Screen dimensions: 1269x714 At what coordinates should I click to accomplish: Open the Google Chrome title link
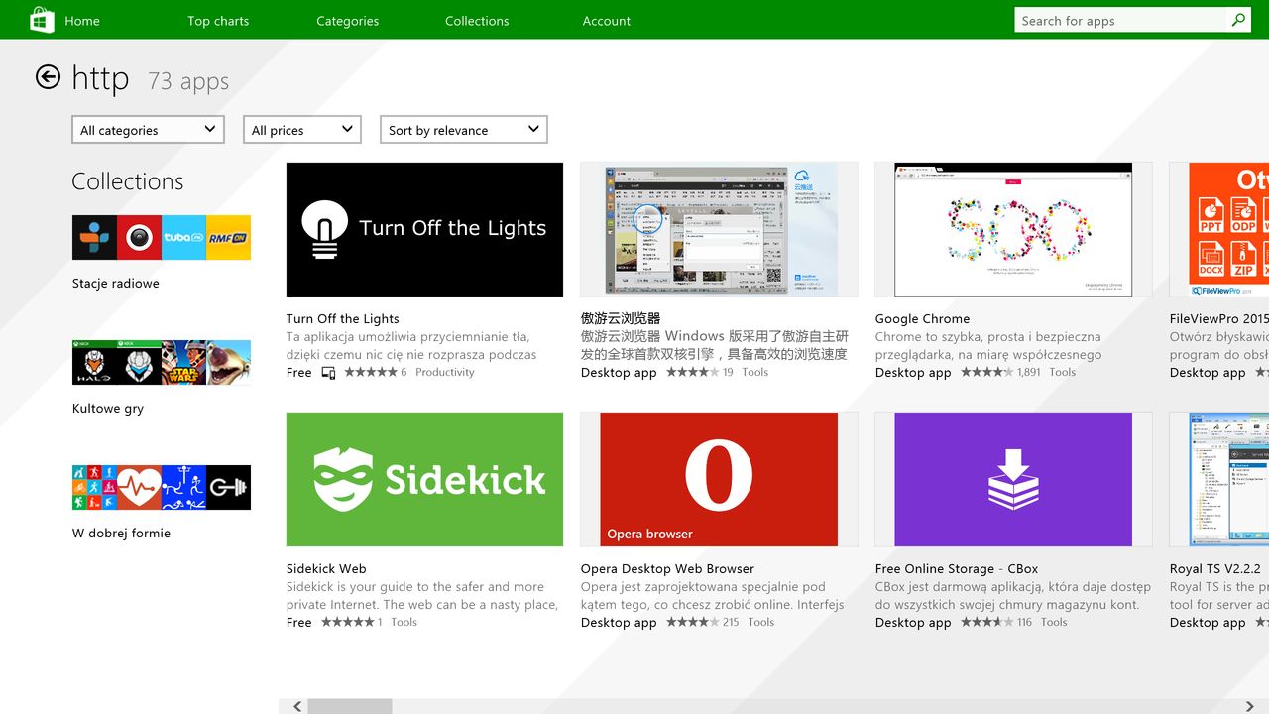click(923, 318)
